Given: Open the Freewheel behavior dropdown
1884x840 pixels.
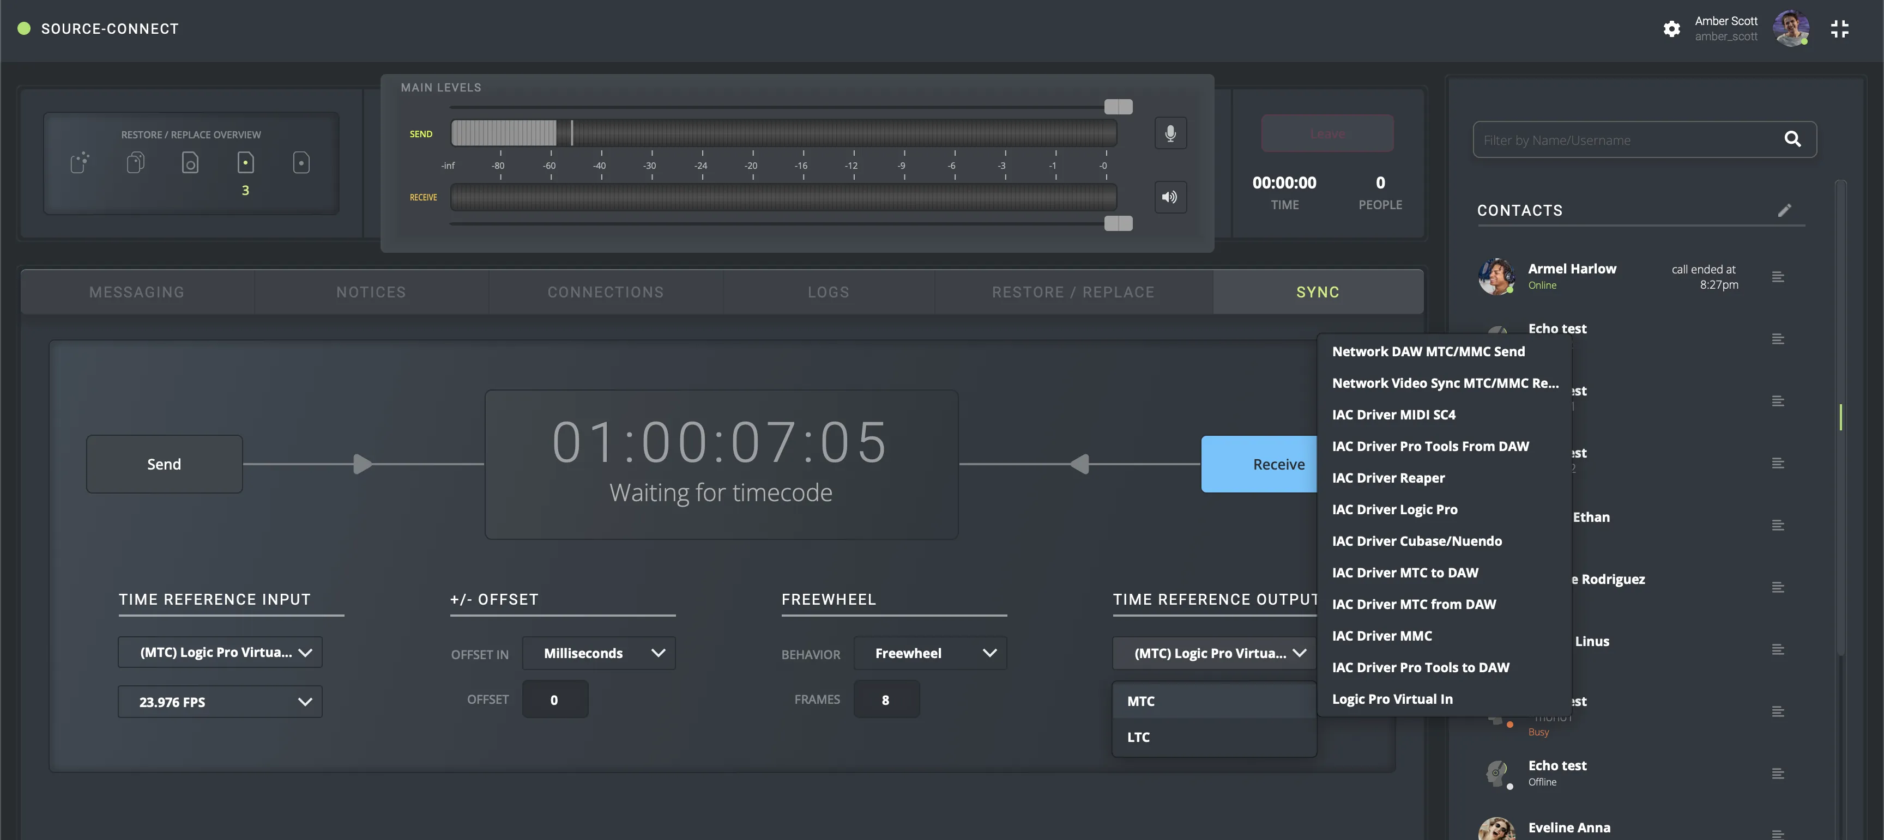Looking at the screenshot, I should (929, 653).
